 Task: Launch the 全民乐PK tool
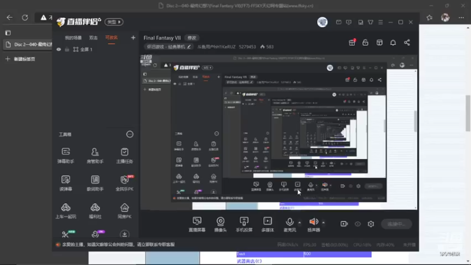coord(124,183)
